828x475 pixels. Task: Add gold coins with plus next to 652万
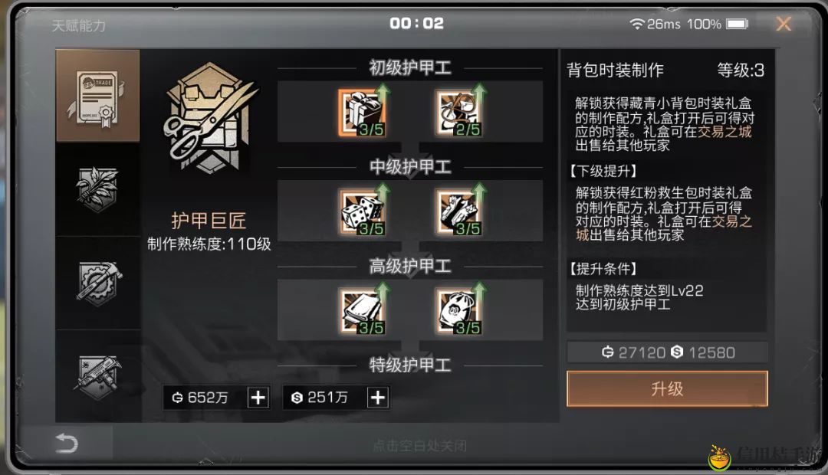[258, 398]
